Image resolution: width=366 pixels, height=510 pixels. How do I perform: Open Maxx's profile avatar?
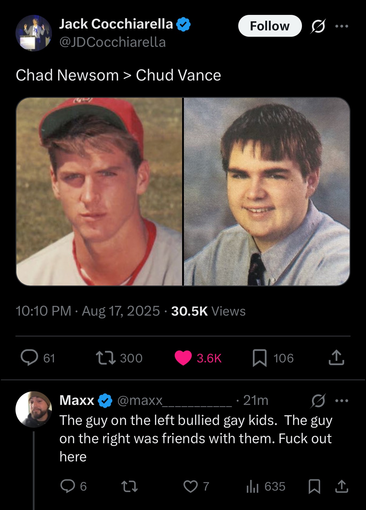click(x=34, y=409)
